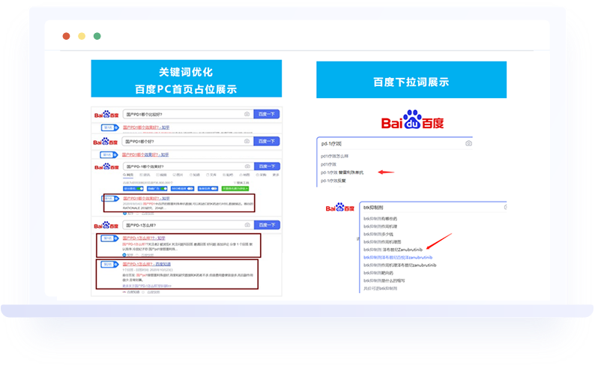Click '更多关于国产PD-1怎么样的问题' link

coord(147,286)
